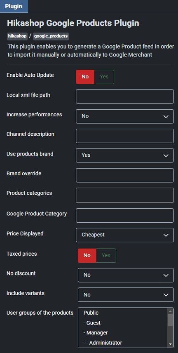Open the Use products brand dropdown
This screenshot has height=353, width=178.
coord(125,155)
